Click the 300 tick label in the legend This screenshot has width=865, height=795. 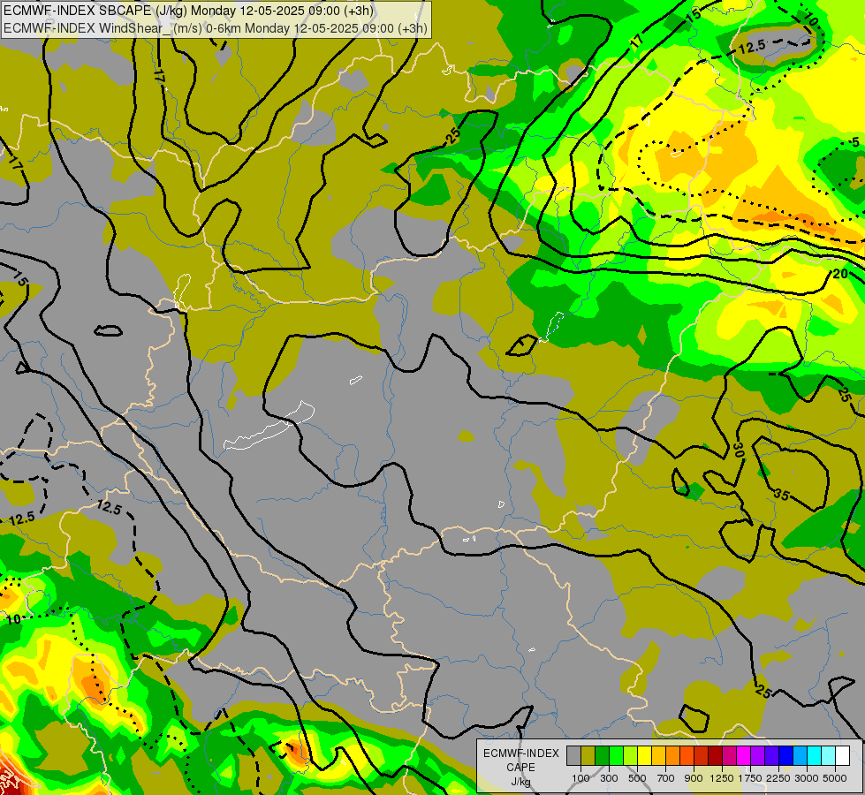609,778
